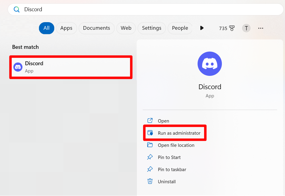Click the small Discord icon in results

(x=18, y=67)
